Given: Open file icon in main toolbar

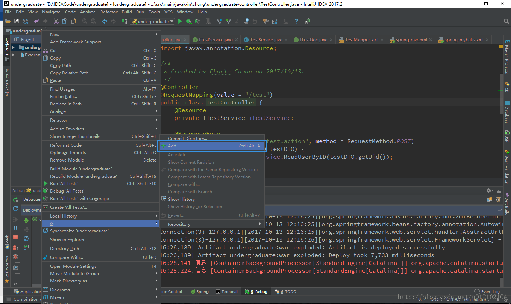Looking at the screenshot, I should [7, 22].
